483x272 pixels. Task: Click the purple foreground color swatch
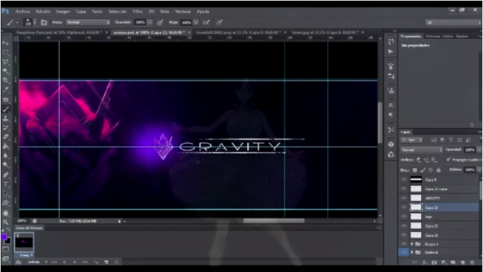tap(4, 237)
